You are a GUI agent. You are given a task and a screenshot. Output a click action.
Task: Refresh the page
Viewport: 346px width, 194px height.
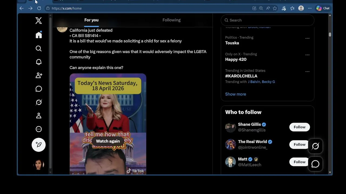point(39,8)
